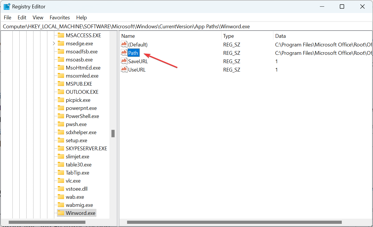Image resolution: width=373 pixels, height=227 pixels.
Task: Click the SKYPESERVER.EXE folder icon
Action: click(61, 149)
